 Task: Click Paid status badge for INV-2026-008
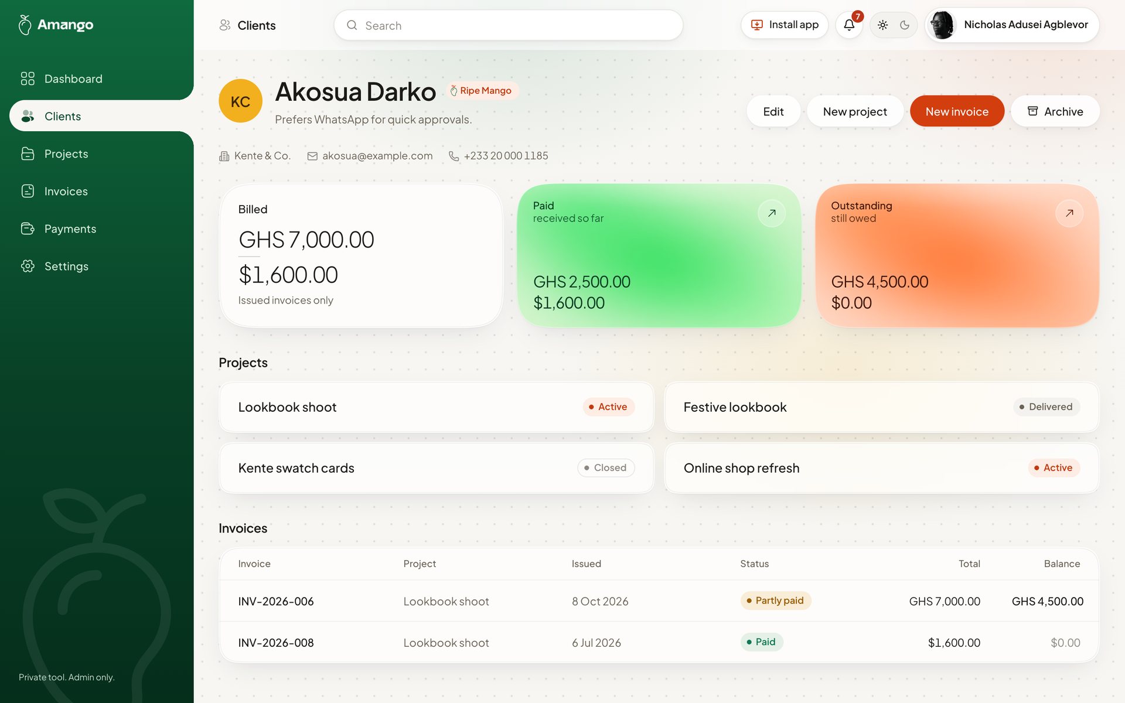[761, 642]
